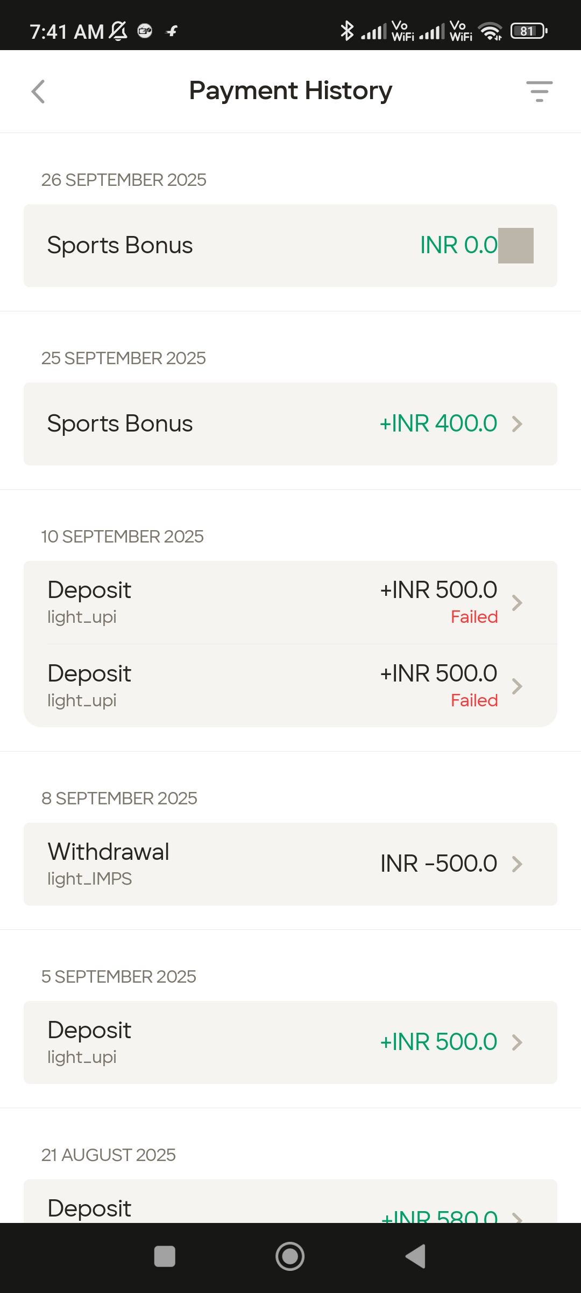Tap the +INR 500.0 green deposit amount
Screen dimensions: 581x1293
click(x=438, y=1042)
